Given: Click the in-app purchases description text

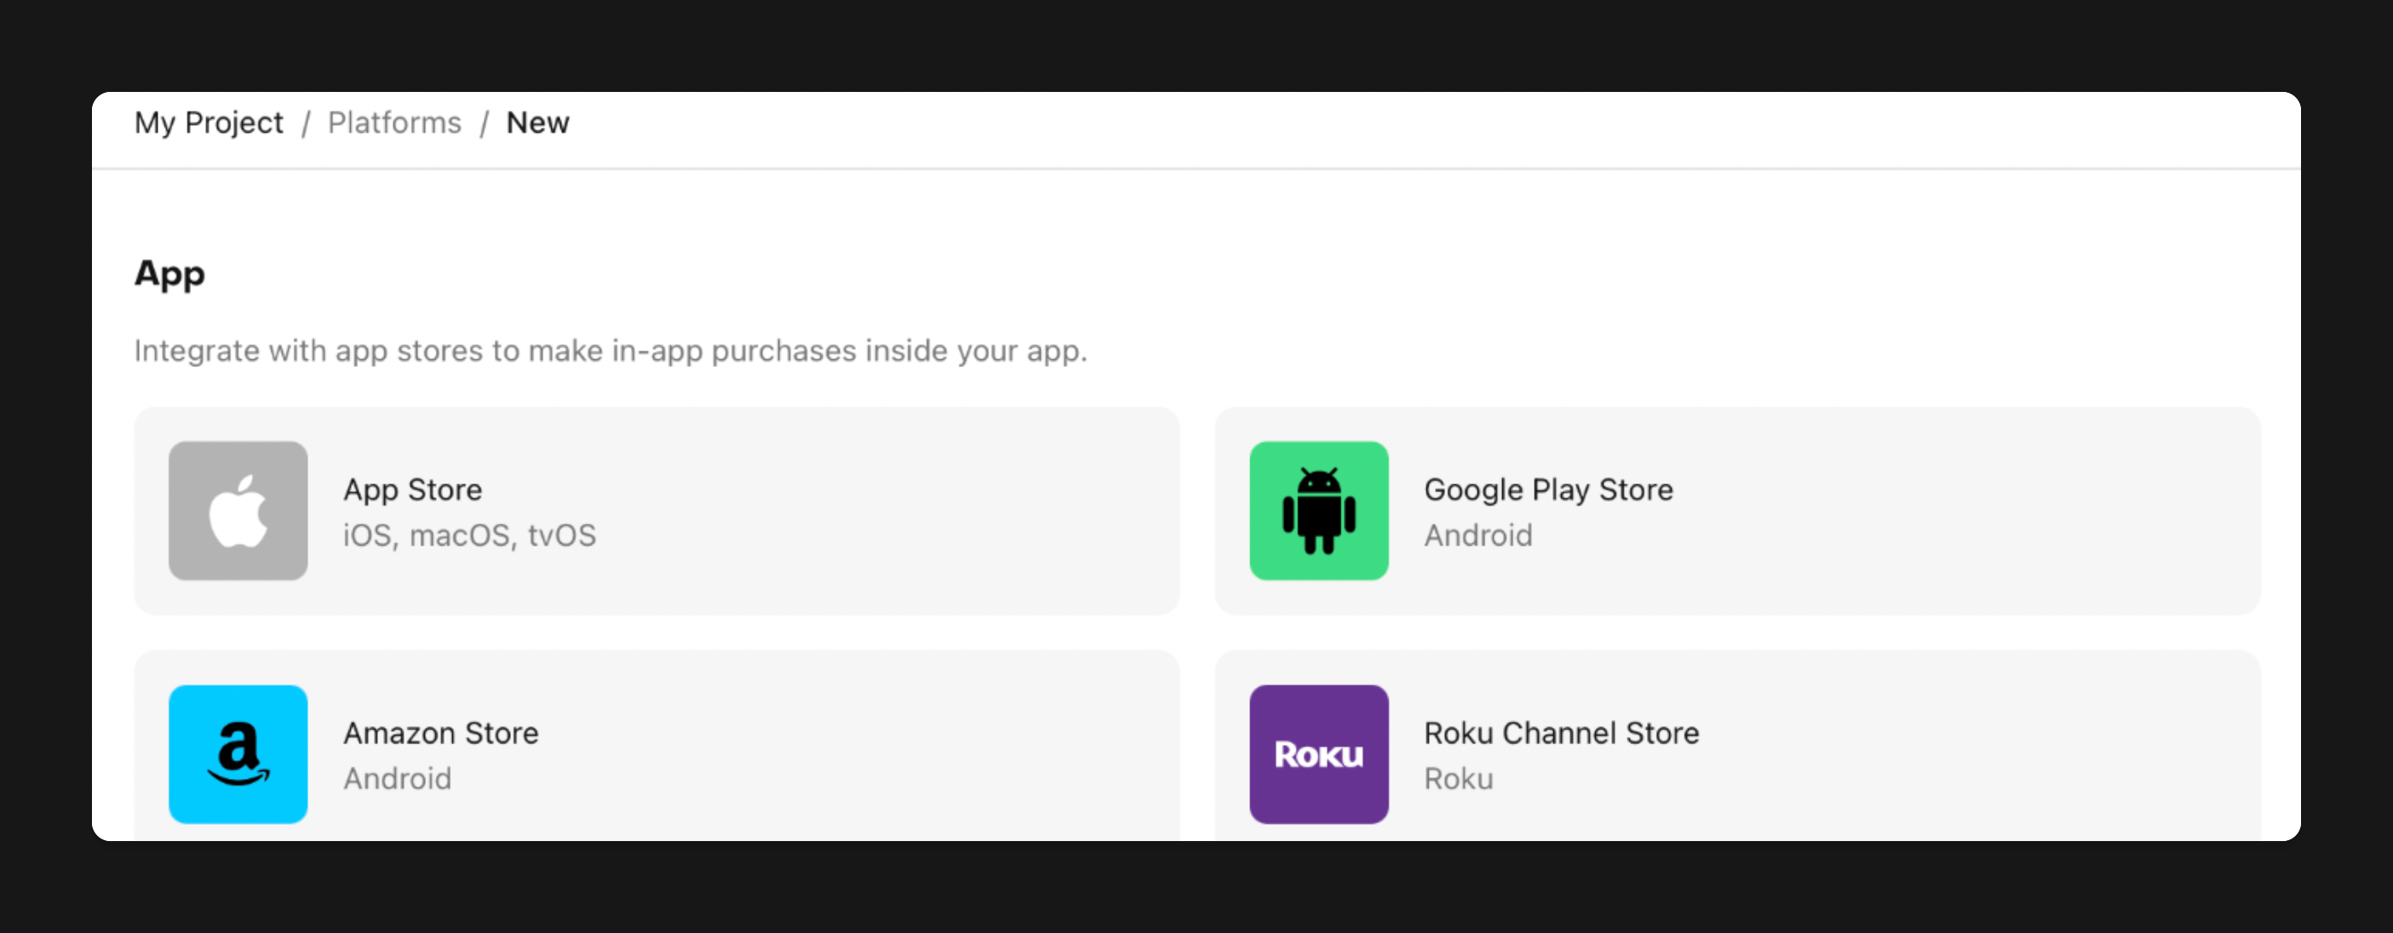Looking at the screenshot, I should click(611, 351).
